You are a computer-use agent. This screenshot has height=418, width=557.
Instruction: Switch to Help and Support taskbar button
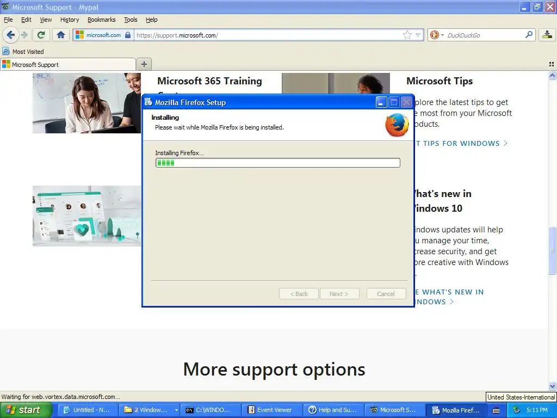[x=333, y=410]
